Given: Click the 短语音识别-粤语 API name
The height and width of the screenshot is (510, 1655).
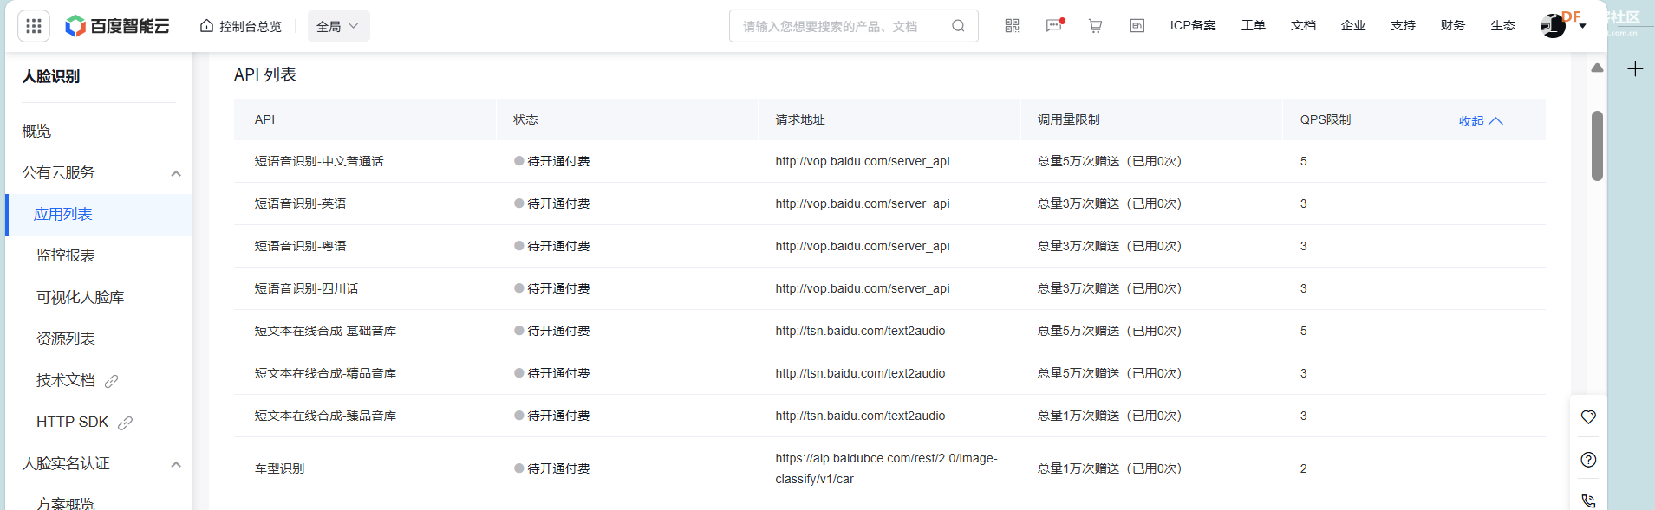Looking at the screenshot, I should click(x=300, y=246).
